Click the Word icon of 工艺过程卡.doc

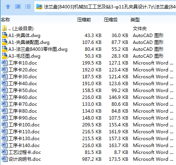(5, 152)
